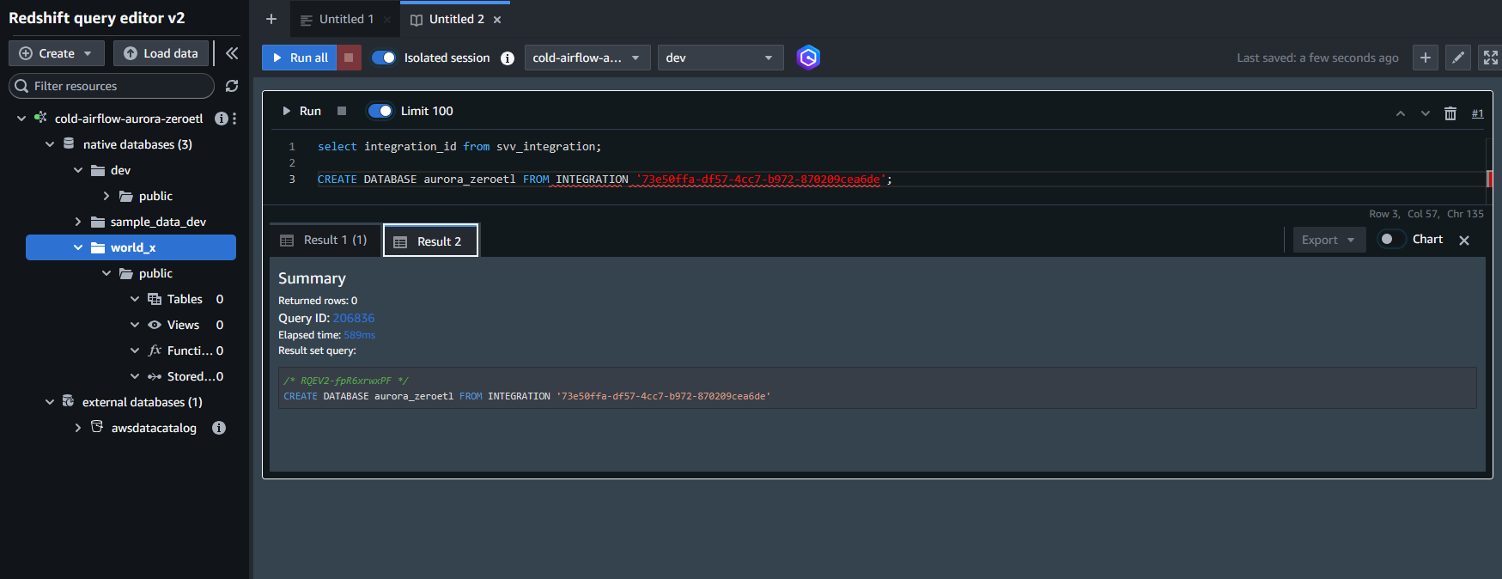Switch to the Untitled 1 tab

346,19
